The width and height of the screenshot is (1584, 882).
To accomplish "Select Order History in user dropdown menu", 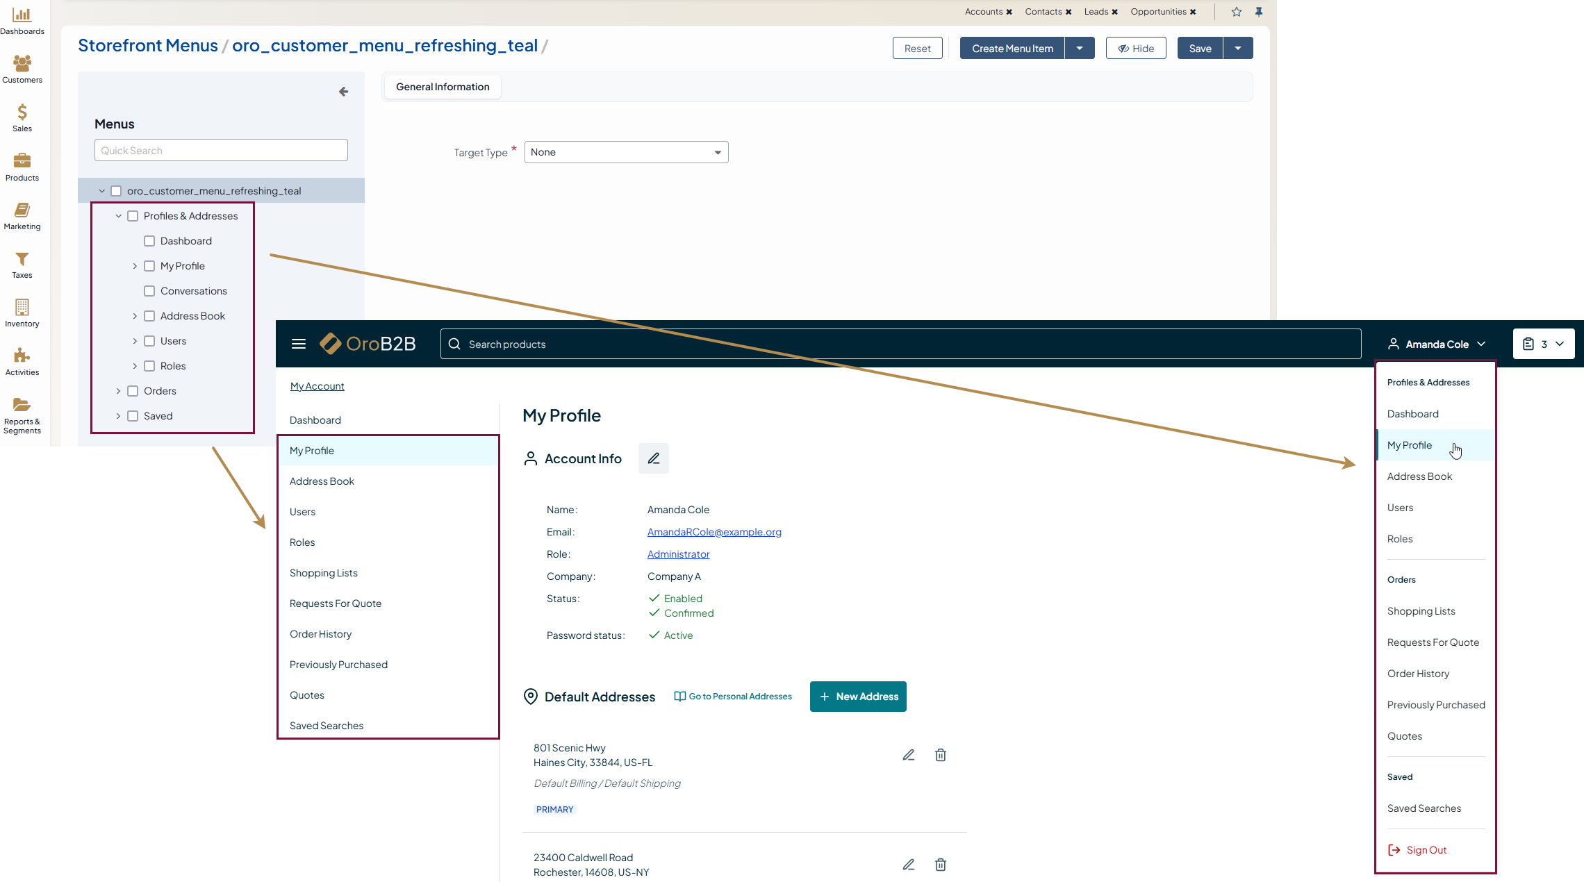I will [x=1418, y=674].
